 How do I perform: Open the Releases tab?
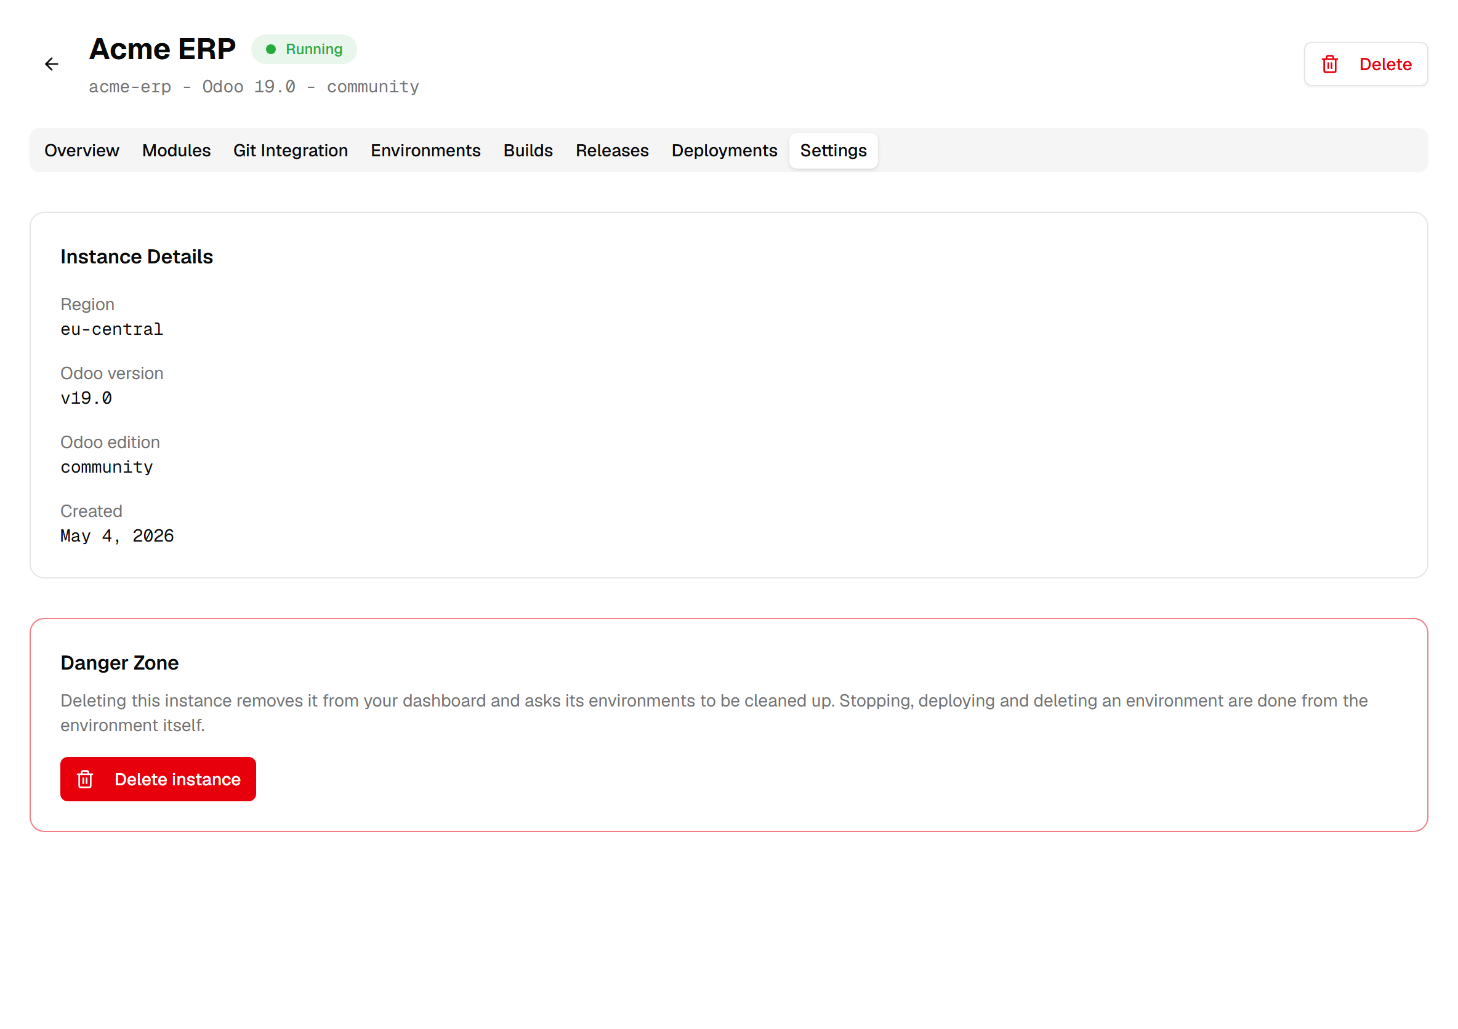point(612,150)
